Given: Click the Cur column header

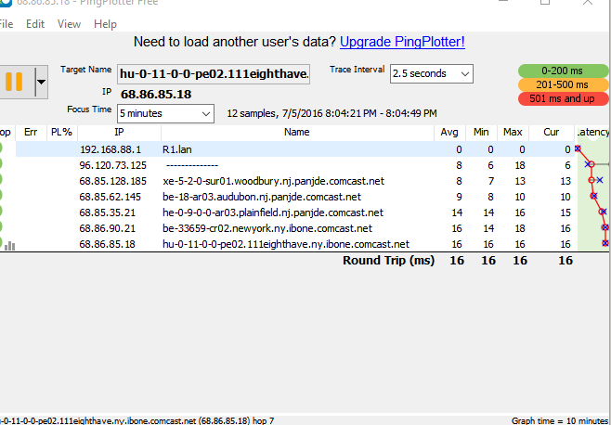Looking at the screenshot, I should 552,132.
